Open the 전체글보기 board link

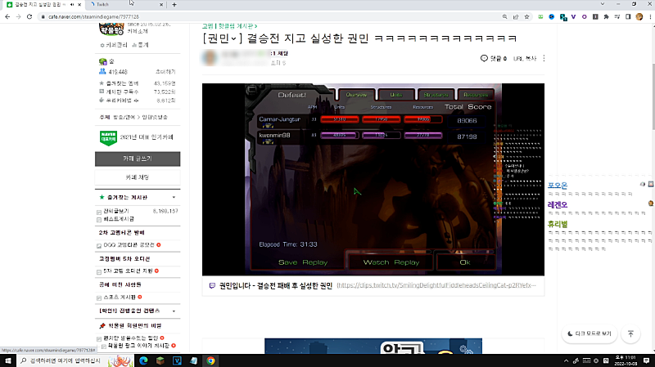tap(115, 211)
